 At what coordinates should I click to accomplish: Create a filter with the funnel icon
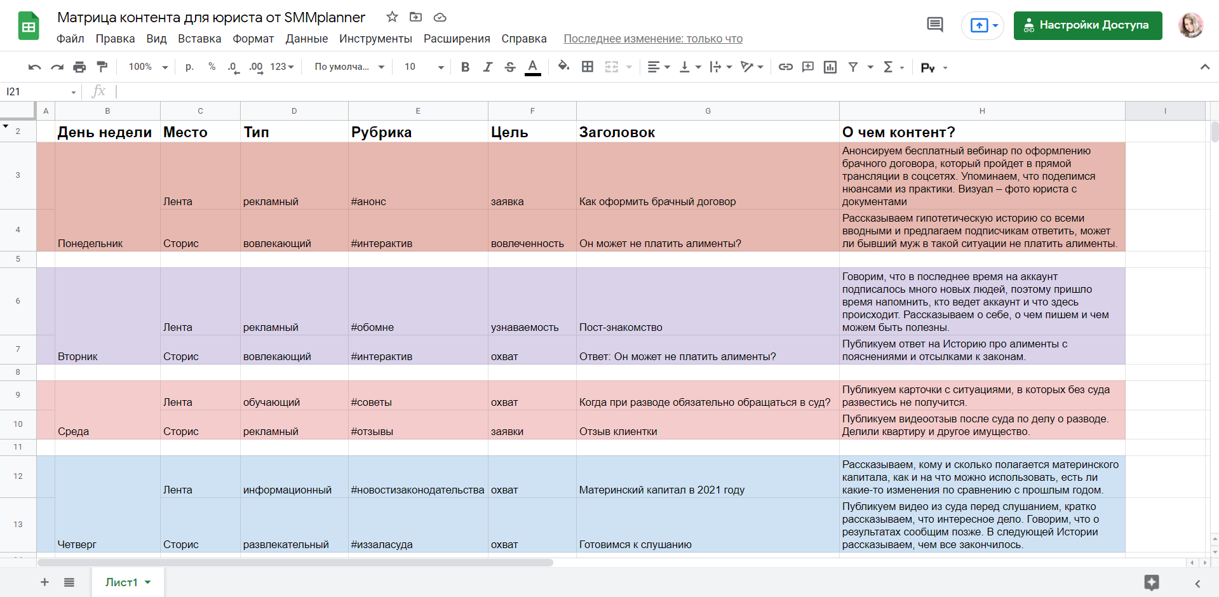coord(853,67)
